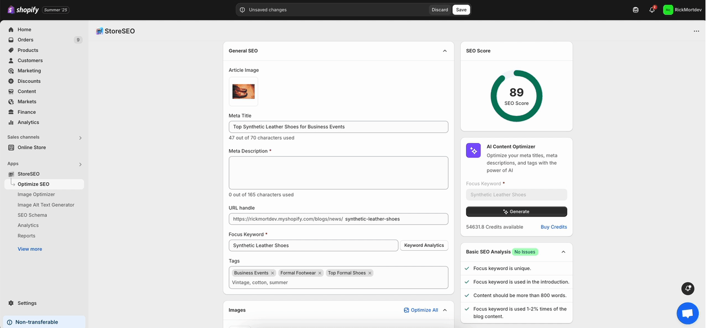Image resolution: width=706 pixels, height=328 pixels.
Task: Remove the Top Formal Shoes tag
Action: click(x=370, y=273)
